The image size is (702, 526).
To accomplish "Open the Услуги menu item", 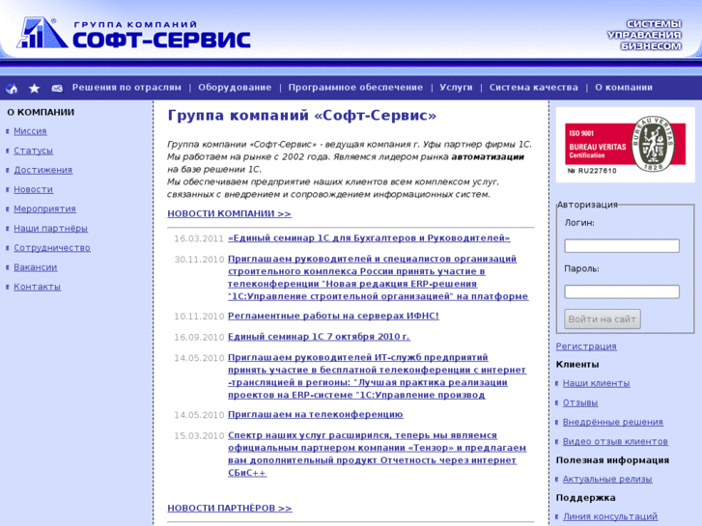I will tap(456, 87).
